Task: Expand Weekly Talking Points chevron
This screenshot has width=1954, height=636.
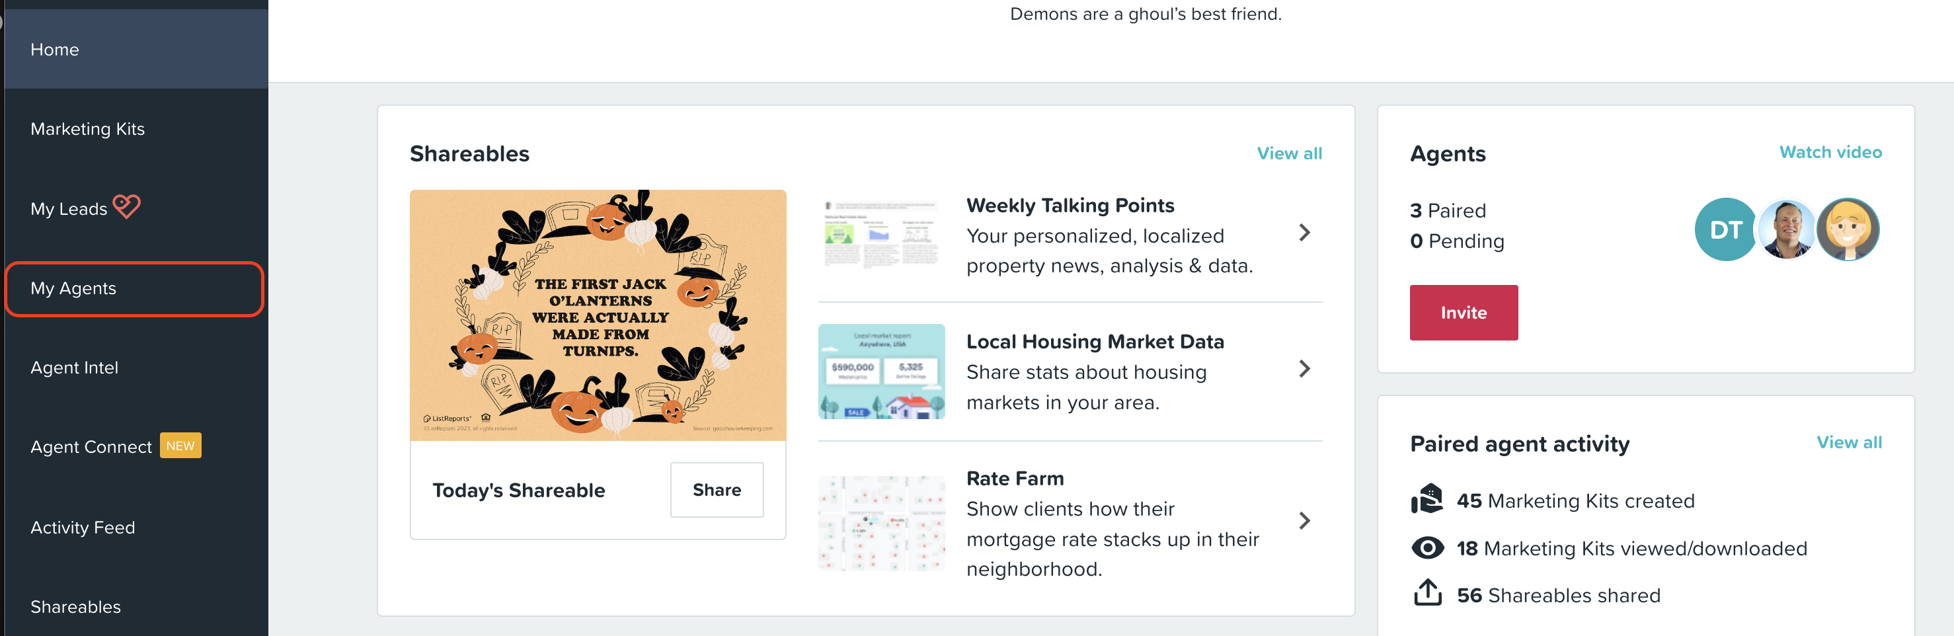Action: pos(1304,233)
